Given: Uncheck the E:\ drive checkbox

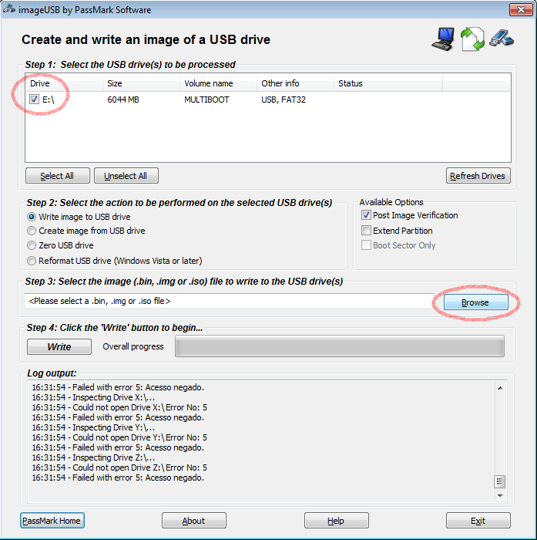Looking at the screenshot, I should [x=35, y=100].
